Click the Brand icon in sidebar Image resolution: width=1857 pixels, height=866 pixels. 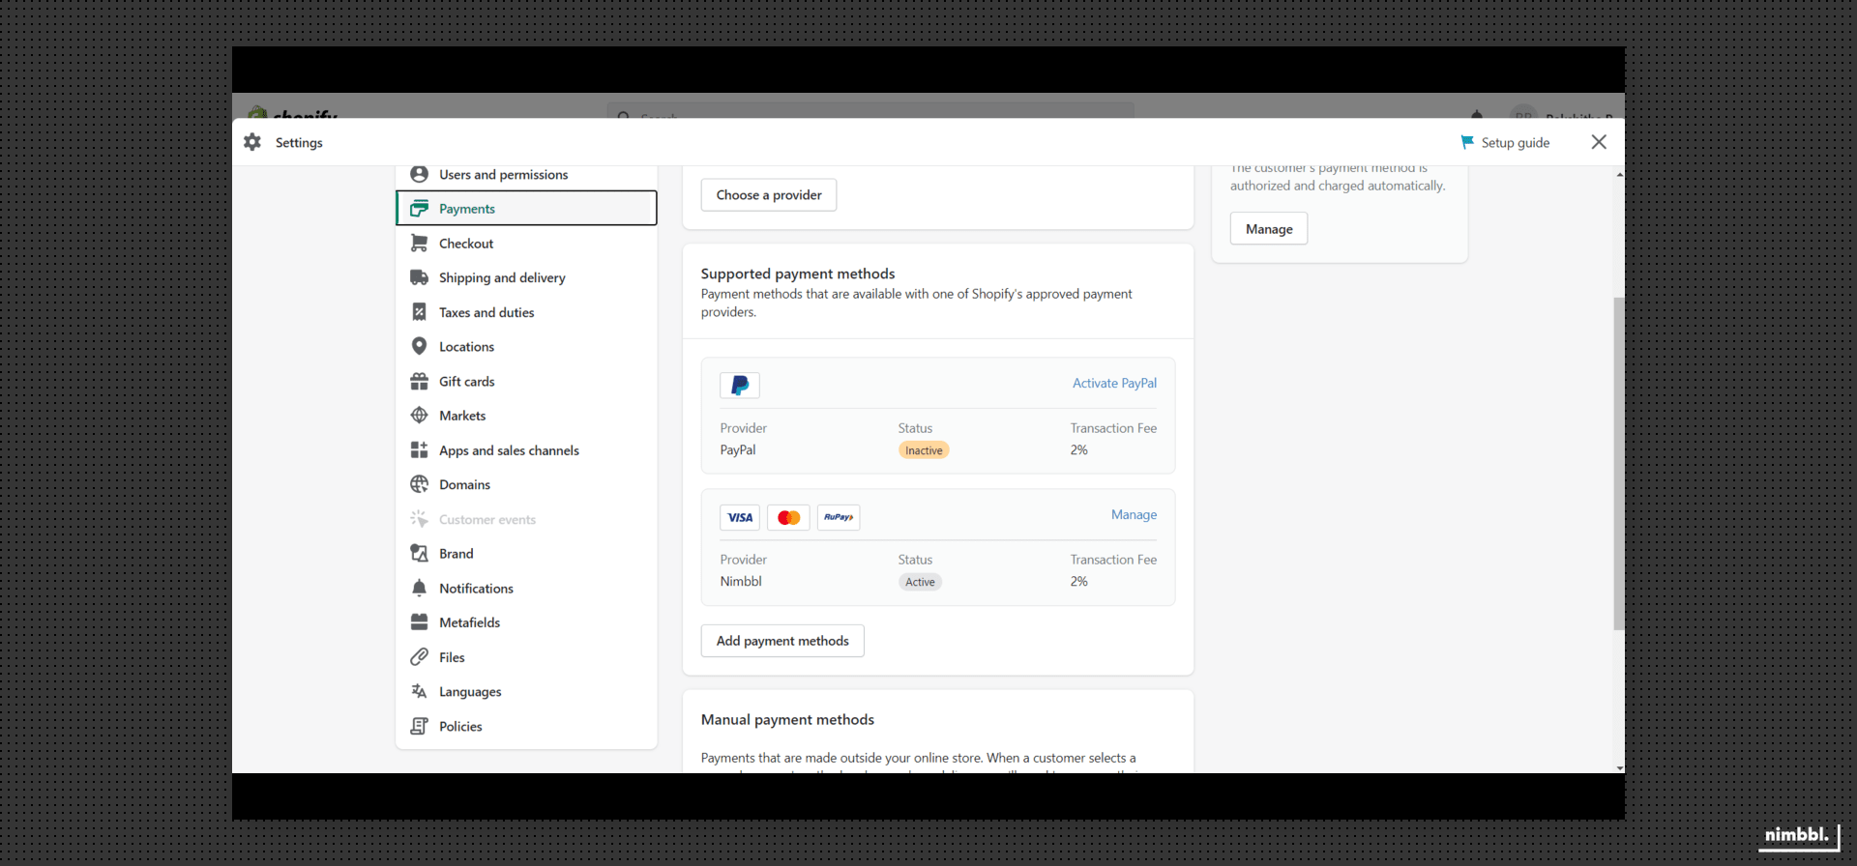click(419, 554)
